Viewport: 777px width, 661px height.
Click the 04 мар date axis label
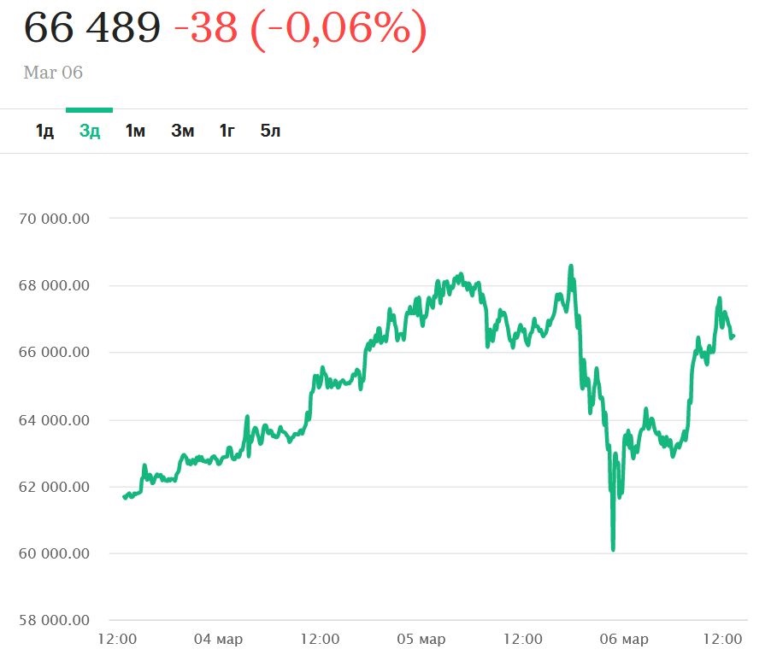click(219, 640)
